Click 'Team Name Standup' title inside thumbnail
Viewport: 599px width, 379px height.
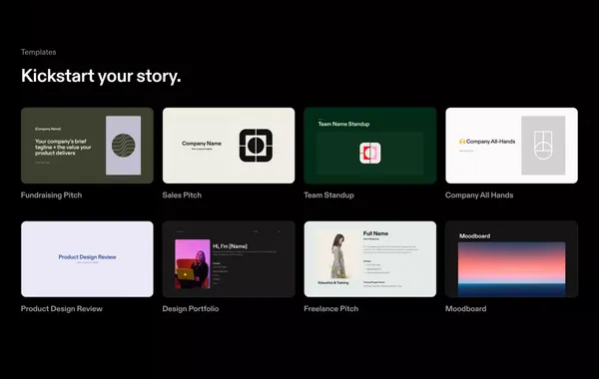(x=343, y=124)
